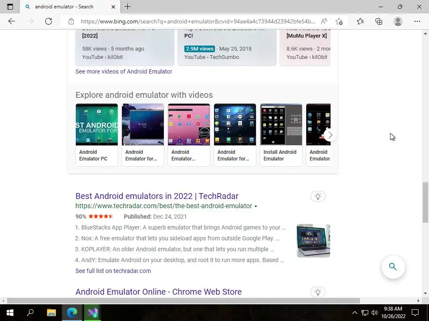
Task: Expand TechRadar URL dropdown arrow
Action: point(256,206)
